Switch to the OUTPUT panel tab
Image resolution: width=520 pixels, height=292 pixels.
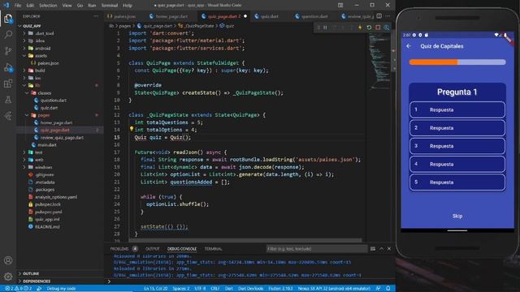tap(153, 249)
